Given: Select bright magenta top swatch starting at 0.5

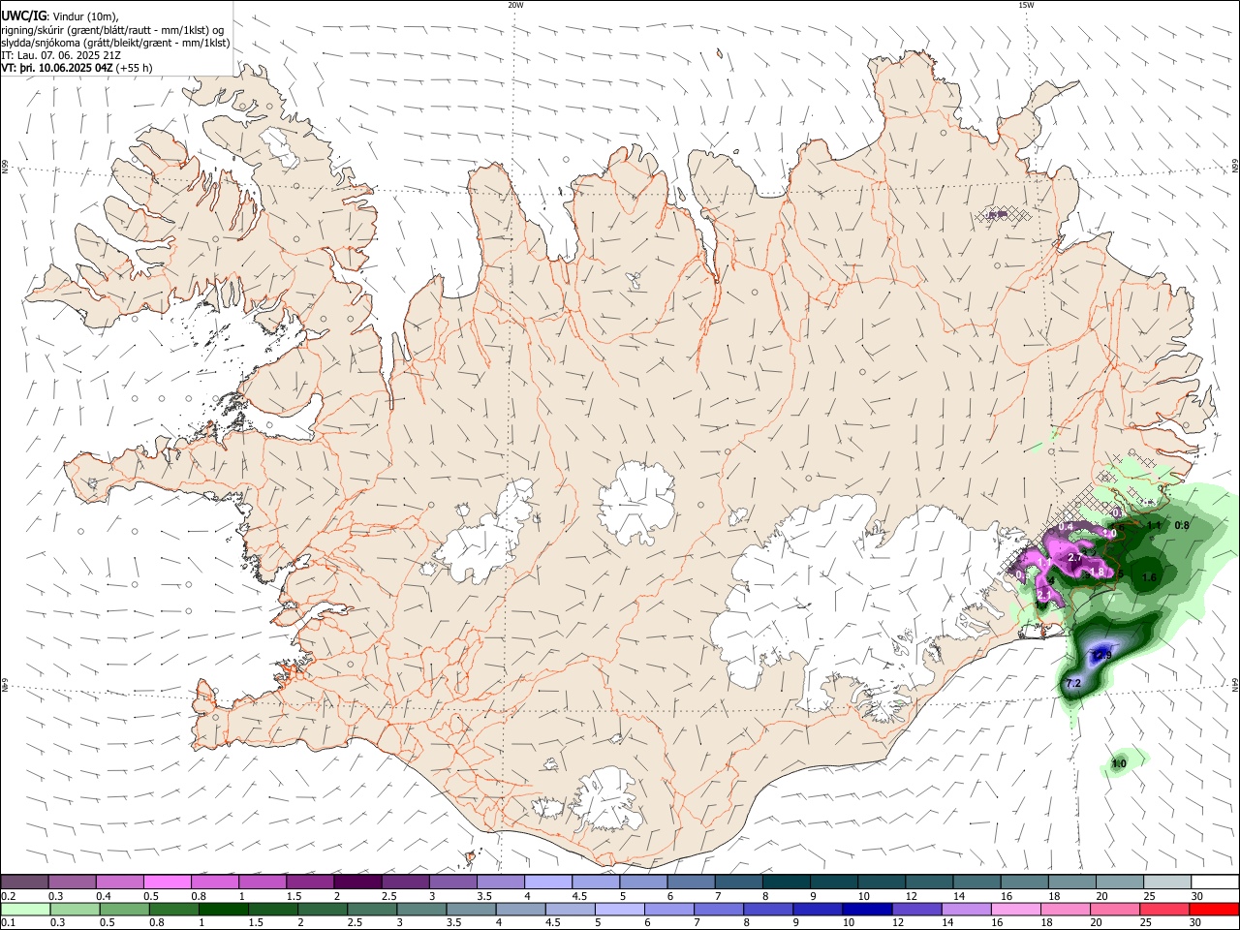Looking at the screenshot, I should (167, 882).
